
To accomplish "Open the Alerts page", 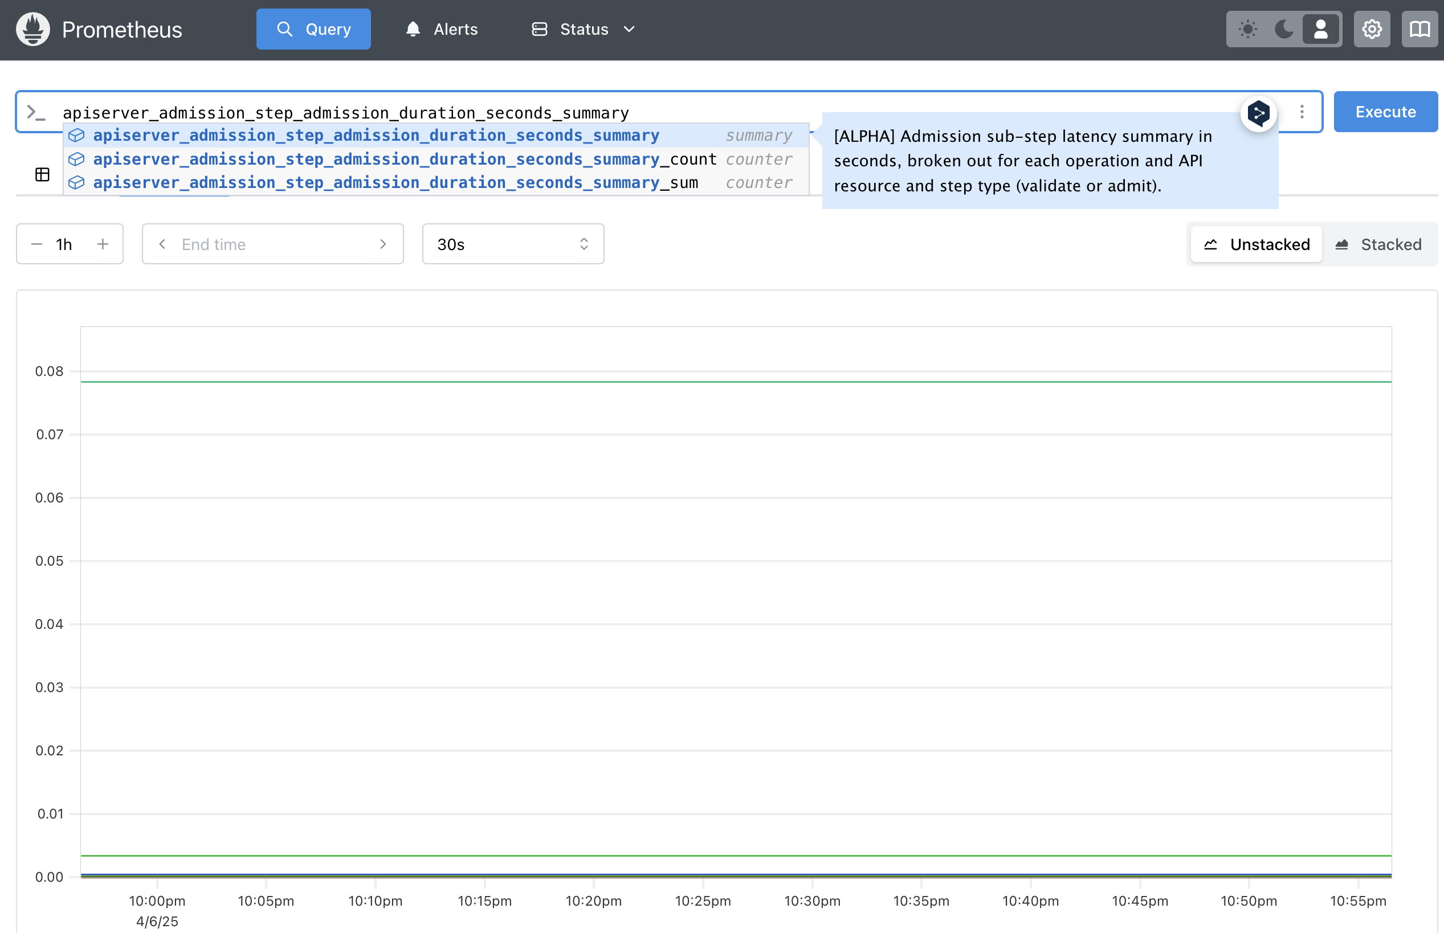I will click(x=442, y=29).
